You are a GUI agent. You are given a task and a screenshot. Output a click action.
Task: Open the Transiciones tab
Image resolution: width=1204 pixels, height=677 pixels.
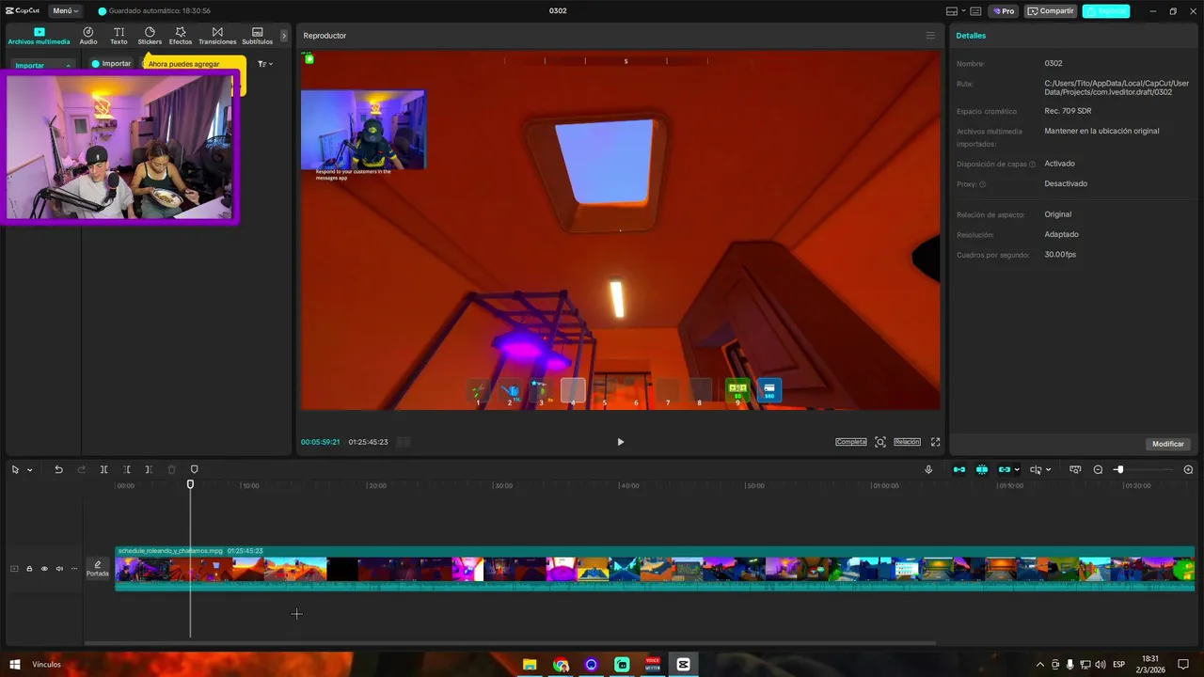click(217, 36)
